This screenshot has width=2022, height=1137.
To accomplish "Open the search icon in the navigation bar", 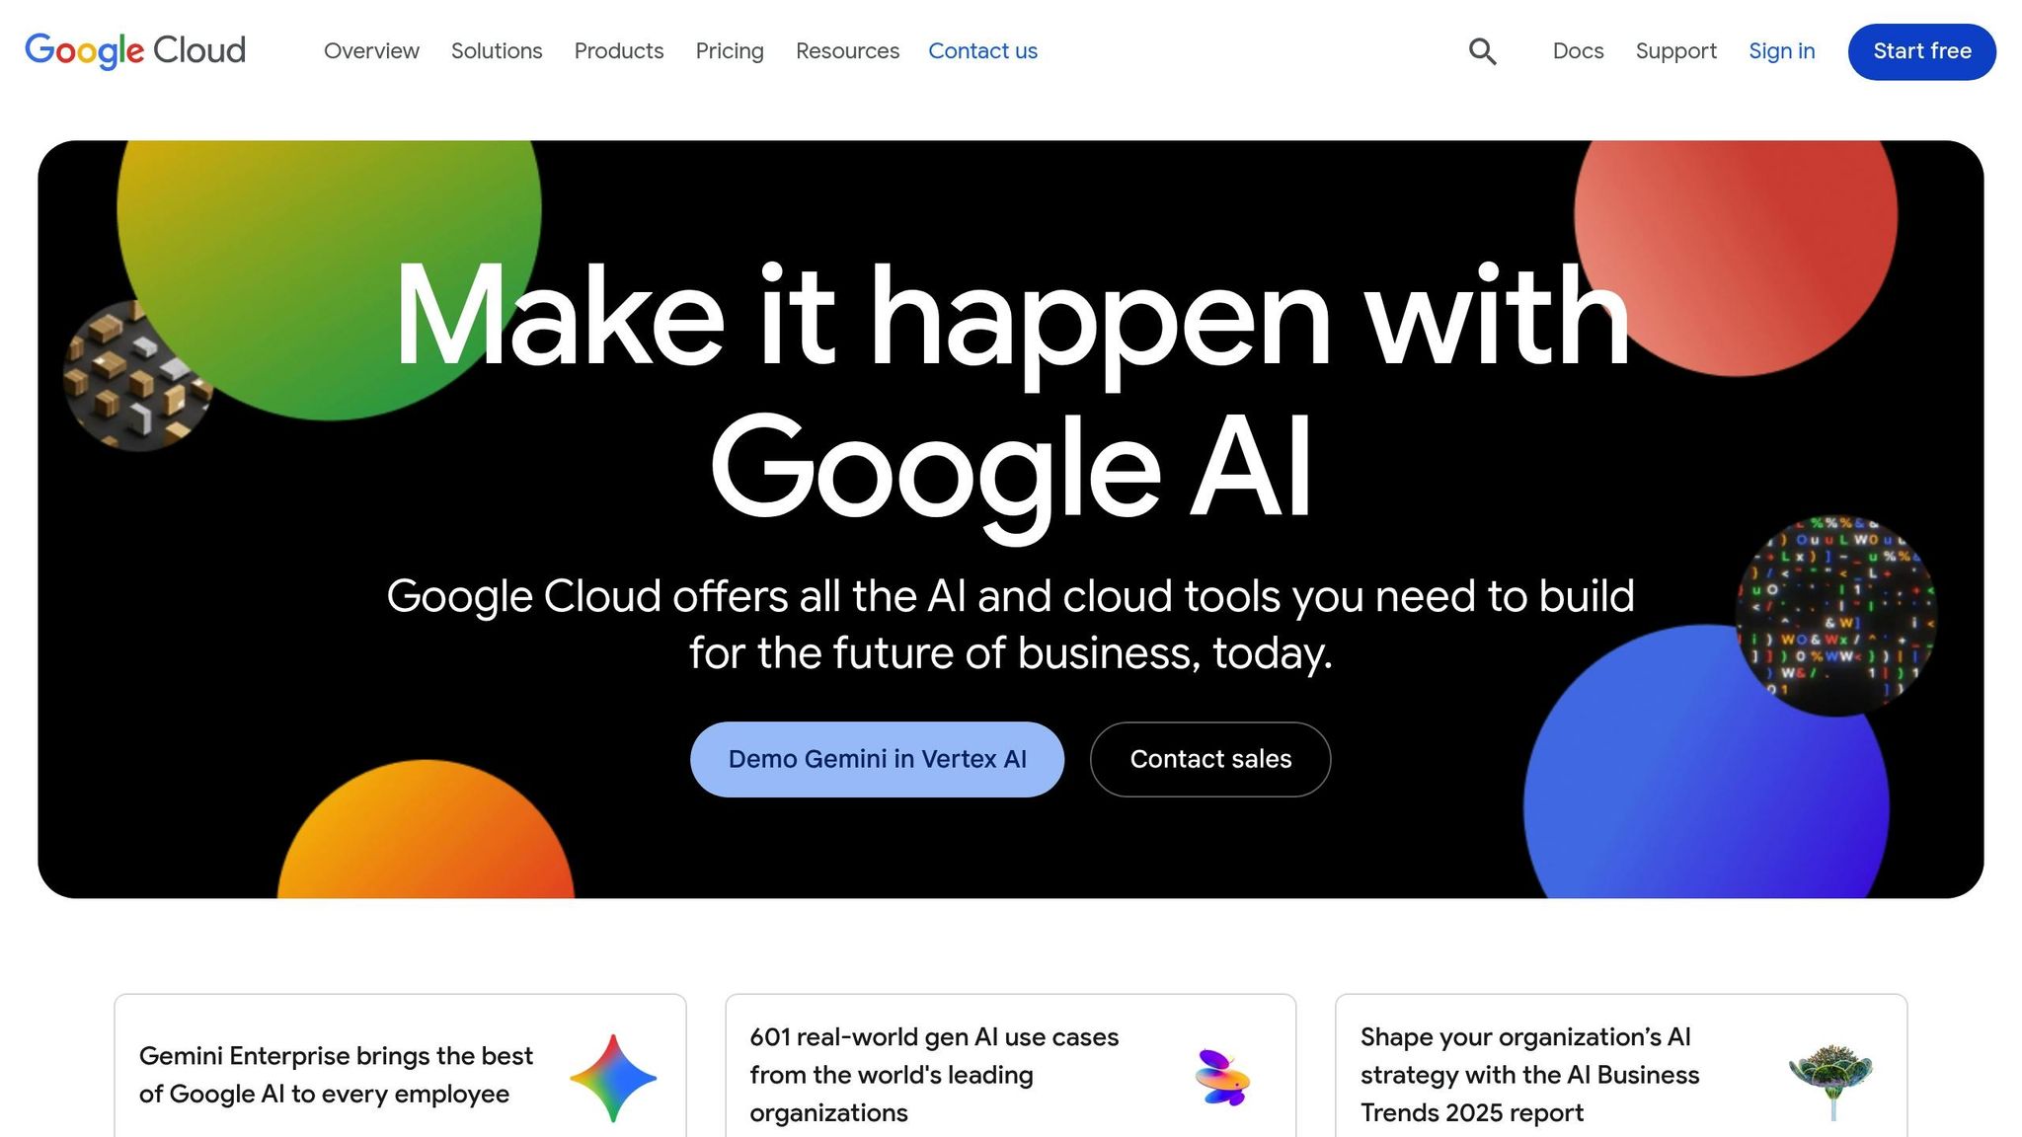I will click(1481, 50).
